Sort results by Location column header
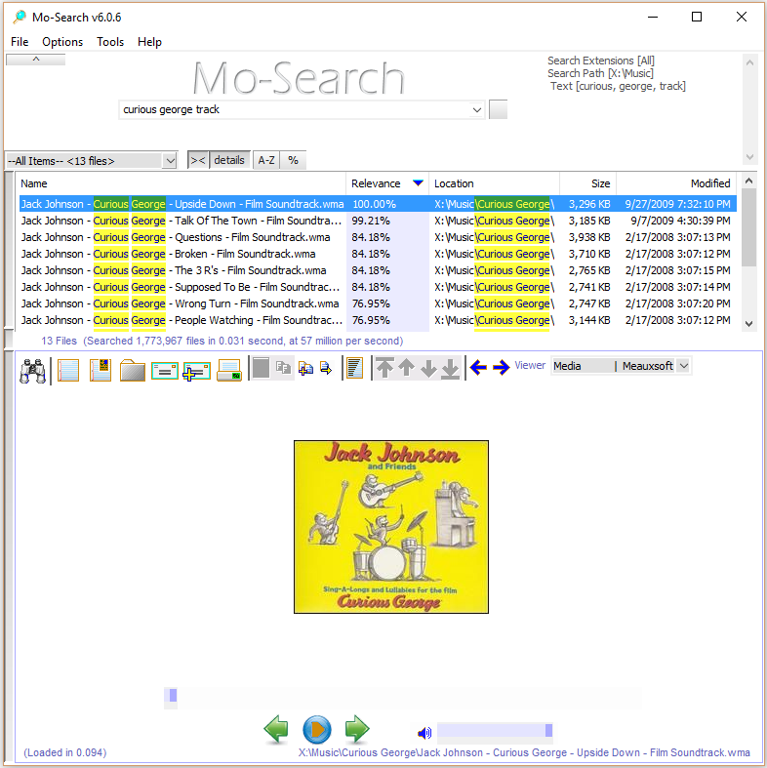This screenshot has height=768, width=767. click(494, 183)
